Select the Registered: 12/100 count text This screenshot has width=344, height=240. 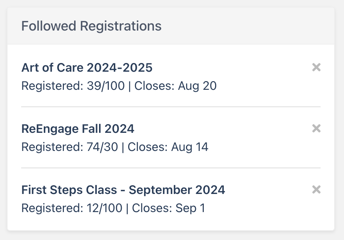click(72, 208)
